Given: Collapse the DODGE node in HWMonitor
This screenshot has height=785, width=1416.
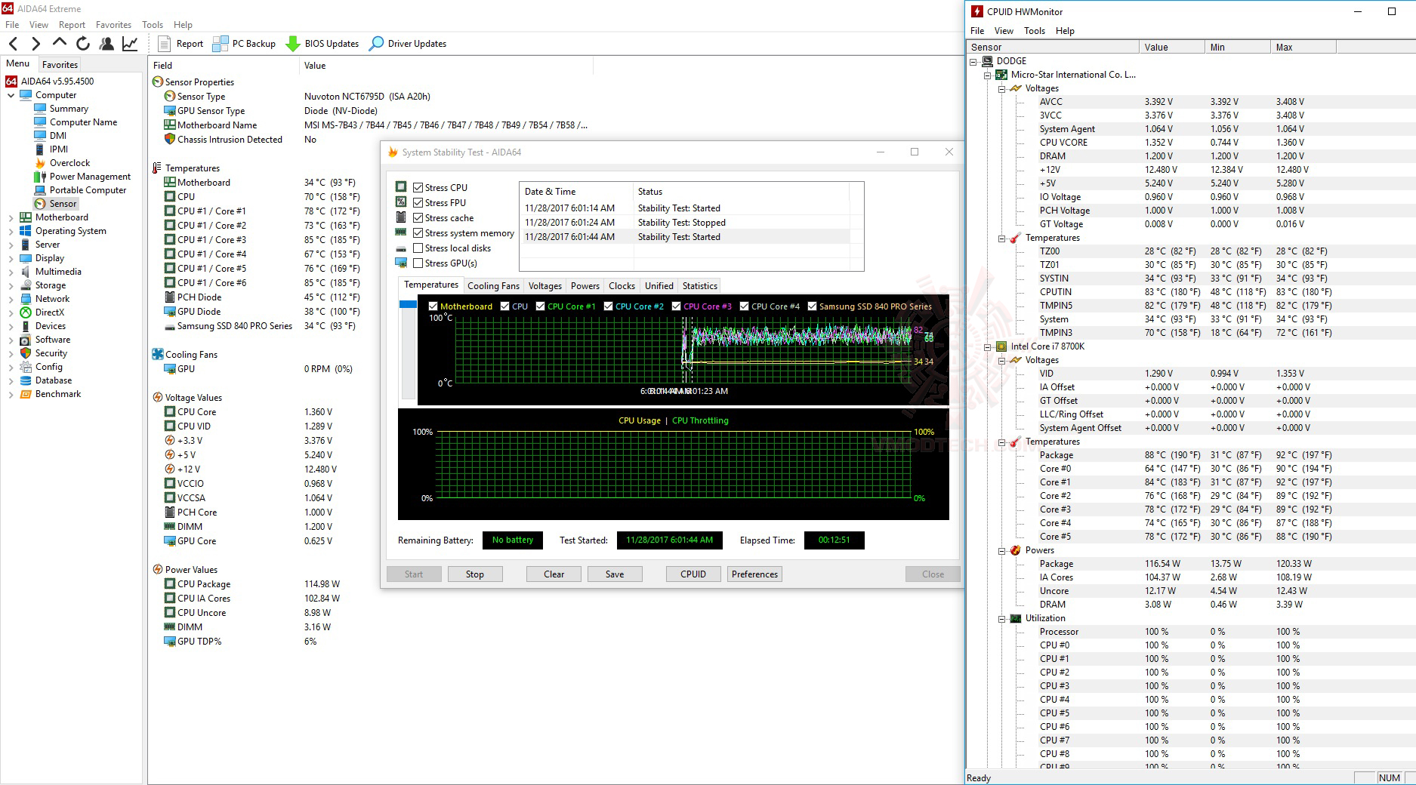Looking at the screenshot, I should [x=973, y=62].
